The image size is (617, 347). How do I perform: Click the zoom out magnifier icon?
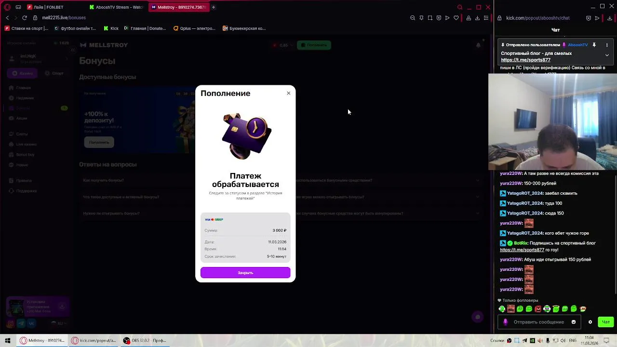tap(413, 18)
